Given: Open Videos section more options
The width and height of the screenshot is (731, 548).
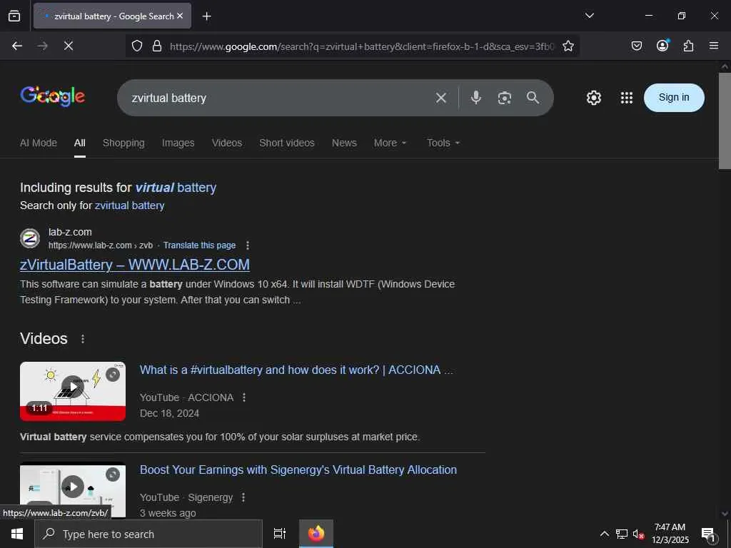Looking at the screenshot, I should pos(83,339).
